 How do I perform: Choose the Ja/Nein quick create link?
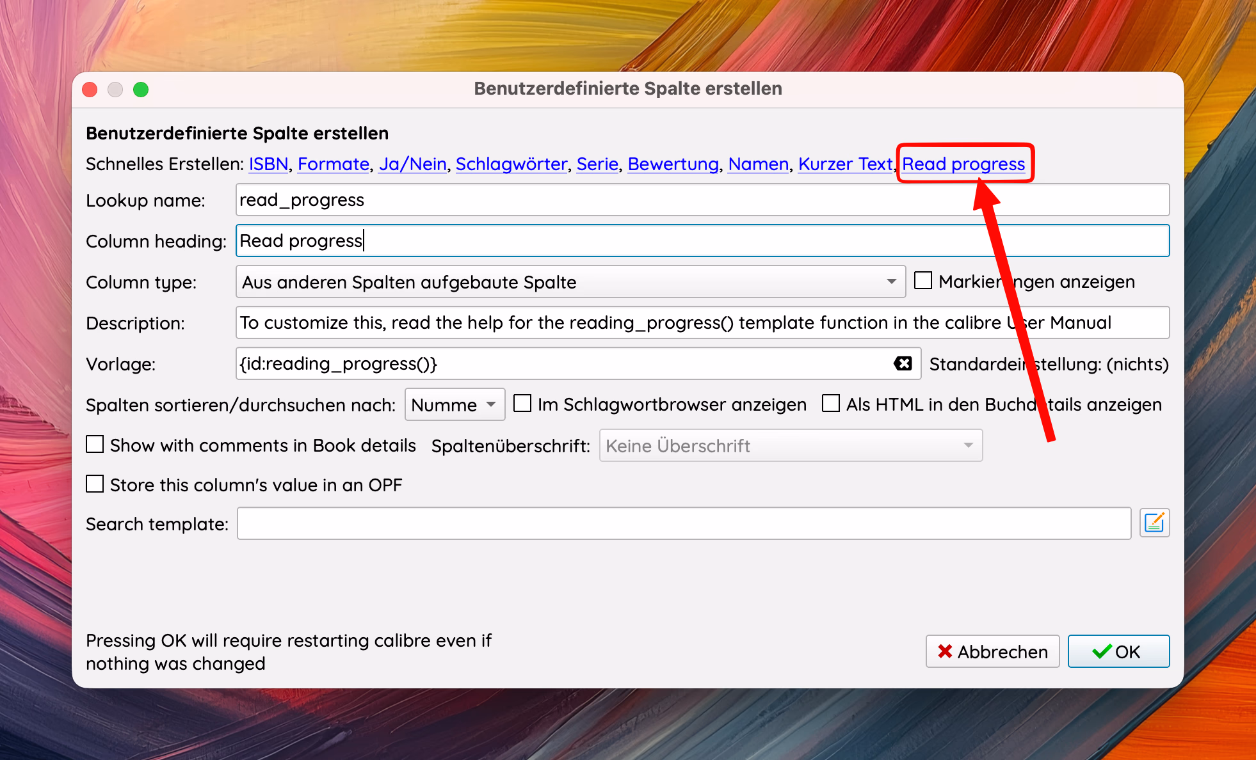click(x=412, y=164)
